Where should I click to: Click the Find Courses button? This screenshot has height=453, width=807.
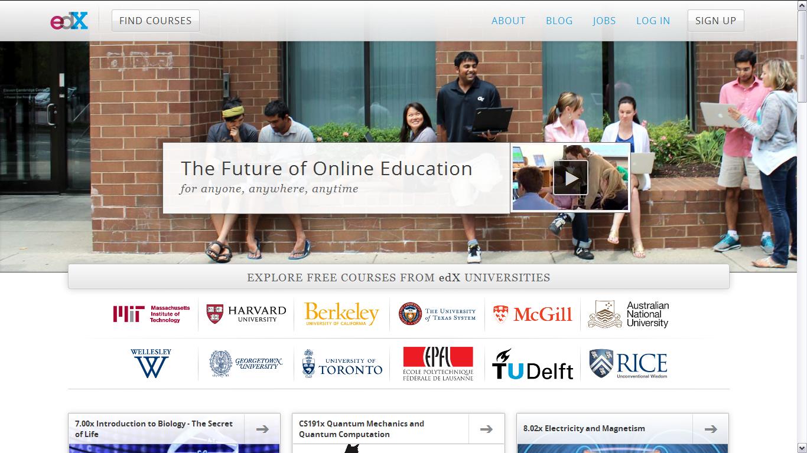click(155, 21)
